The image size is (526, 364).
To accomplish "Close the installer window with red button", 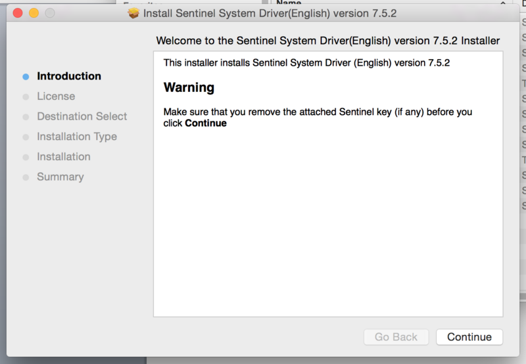I will tap(18, 13).
